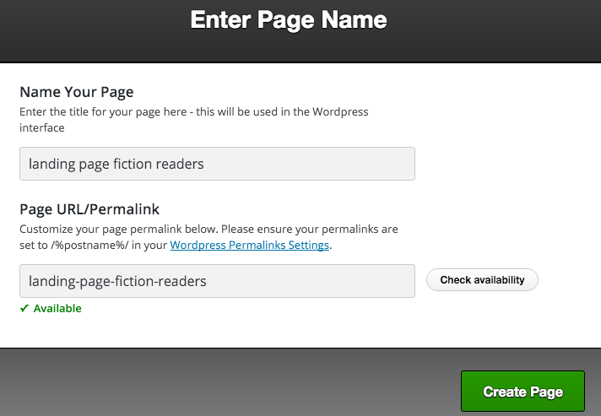Click the Enter Page Name dialog heading

click(289, 20)
